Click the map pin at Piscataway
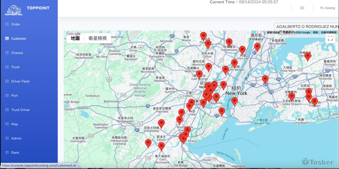Viewport: 339px width, 169px height. (161, 124)
